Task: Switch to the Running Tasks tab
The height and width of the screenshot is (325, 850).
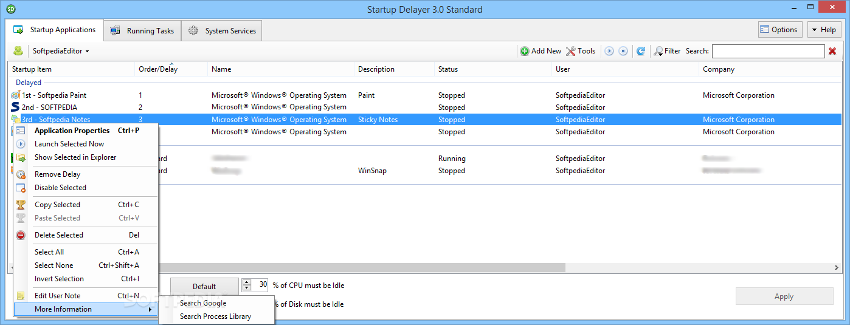Action: pos(142,30)
